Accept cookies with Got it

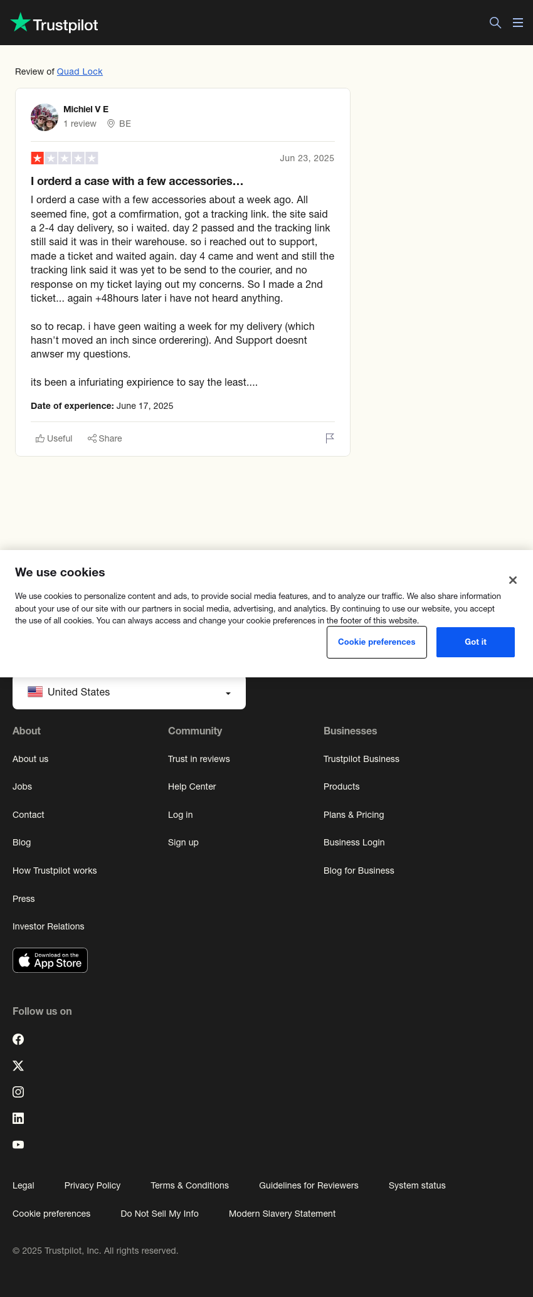(475, 642)
